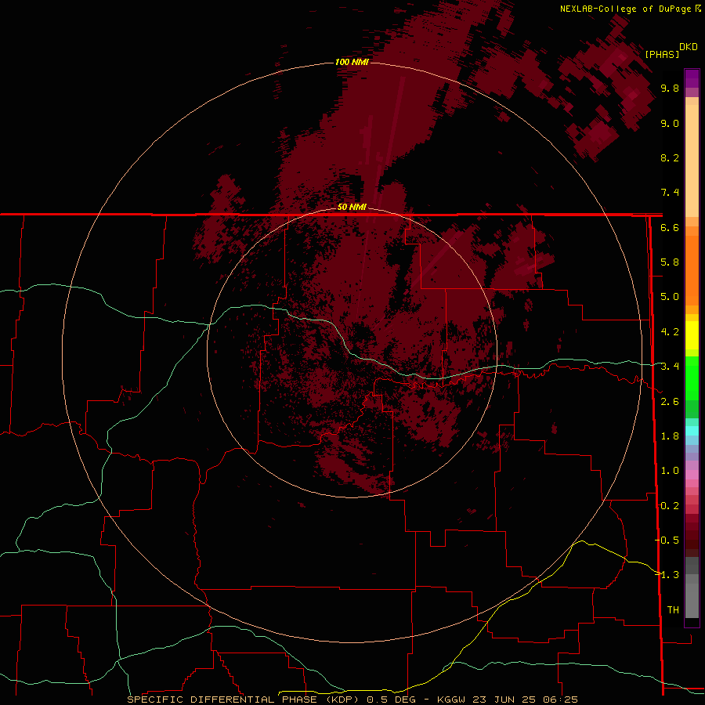Image resolution: width=705 pixels, height=705 pixels.
Task: Click the purple band atop the color scale
Action: point(692,78)
